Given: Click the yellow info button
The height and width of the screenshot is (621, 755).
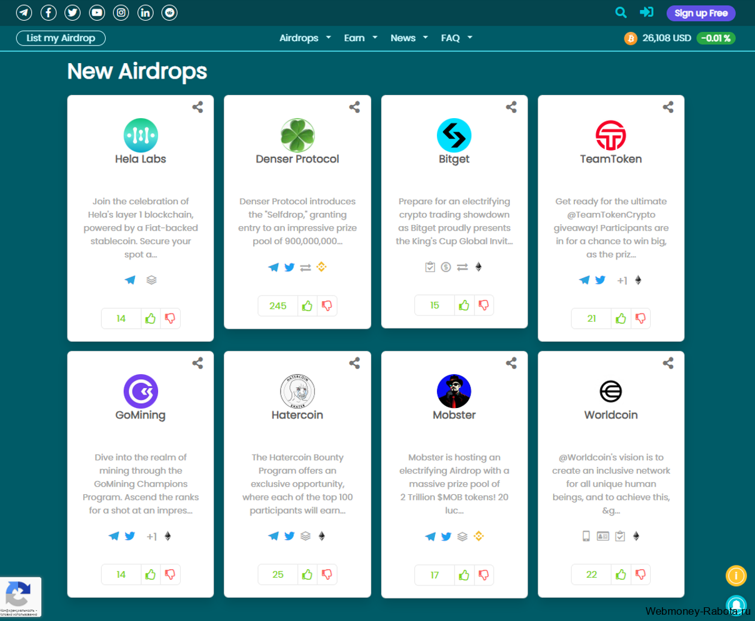Looking at the screenshot, I should click(736, 575).
